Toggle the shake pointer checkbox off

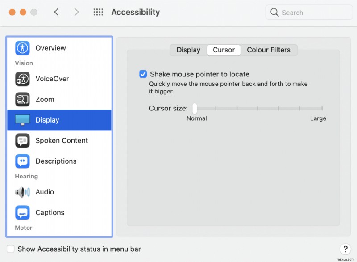[143, 74]
